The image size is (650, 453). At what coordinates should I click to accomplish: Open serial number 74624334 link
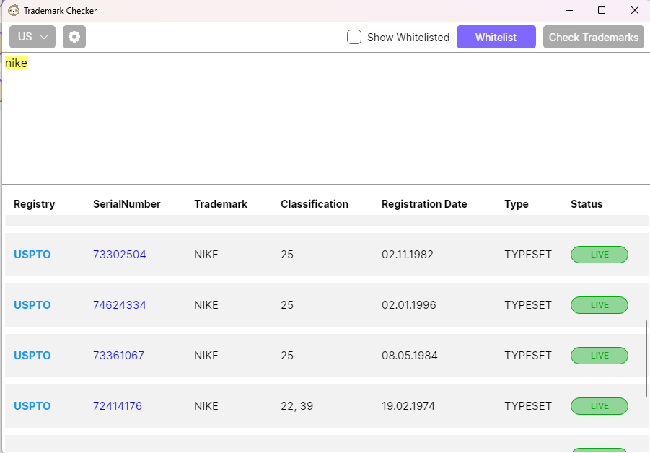coord(119,305)
